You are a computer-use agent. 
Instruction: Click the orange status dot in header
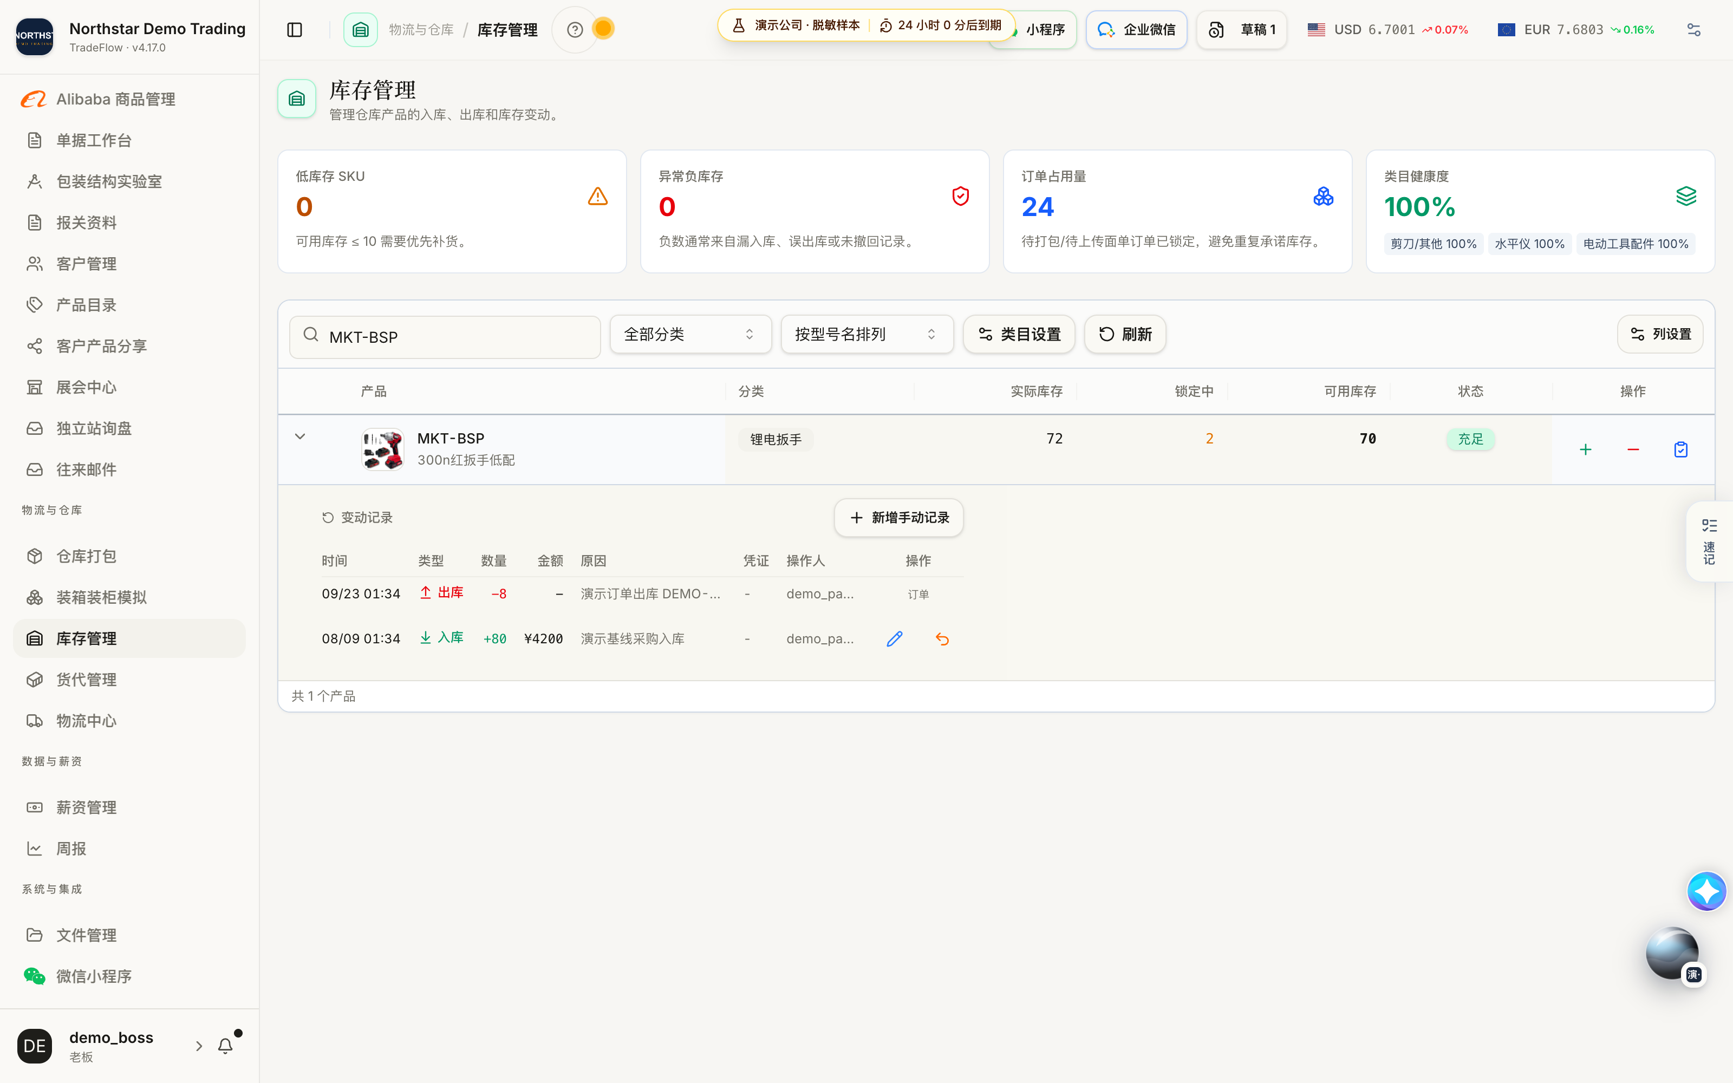pos(604,29)
